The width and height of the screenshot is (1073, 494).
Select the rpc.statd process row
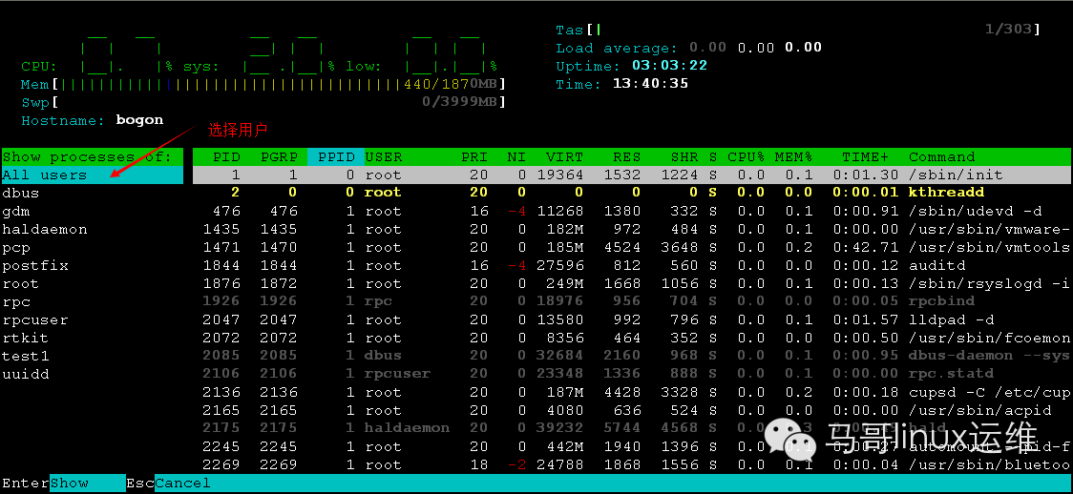click(x=632, y=374)
